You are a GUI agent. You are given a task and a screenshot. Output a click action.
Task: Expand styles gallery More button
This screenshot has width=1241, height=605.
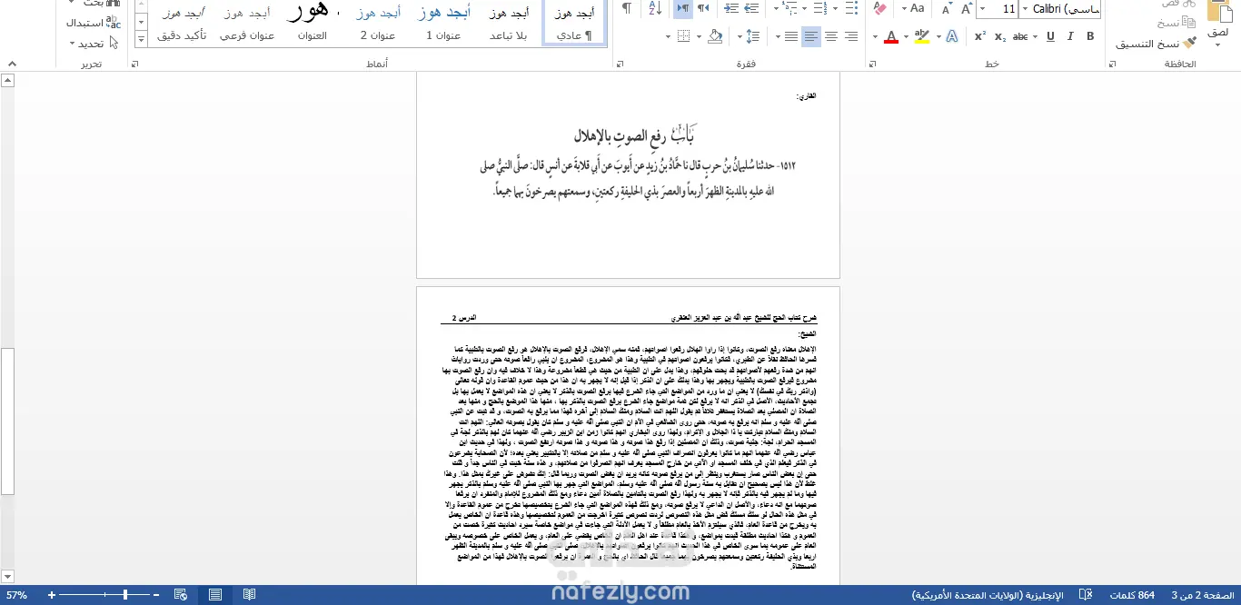(141, 40)
